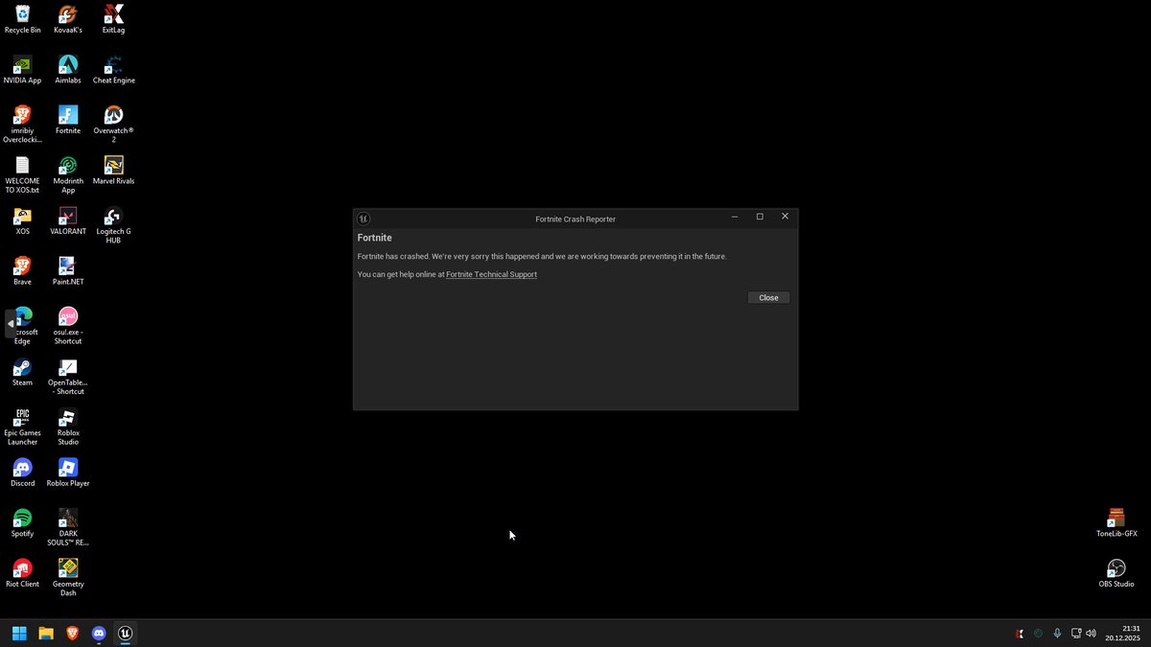Select the Paint.NET desktop shortcut
Screen dimensions: 1151x647
(68, 271)
